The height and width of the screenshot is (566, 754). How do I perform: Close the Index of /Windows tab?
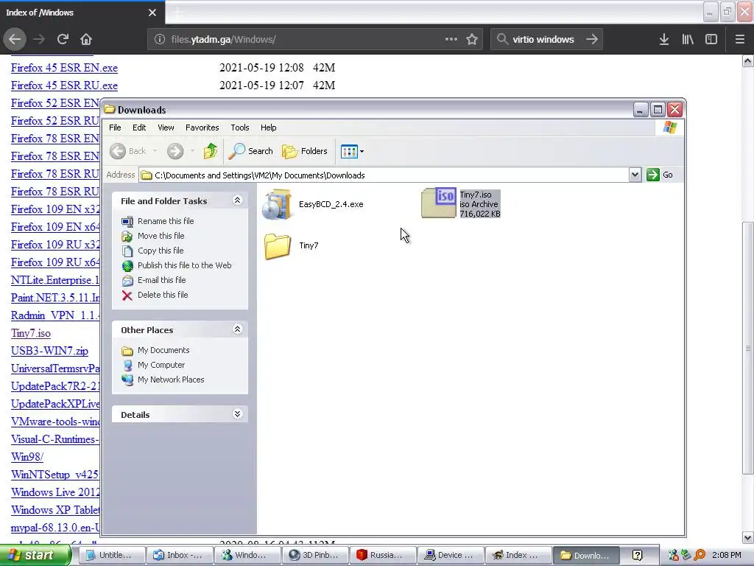pos(152,13)
